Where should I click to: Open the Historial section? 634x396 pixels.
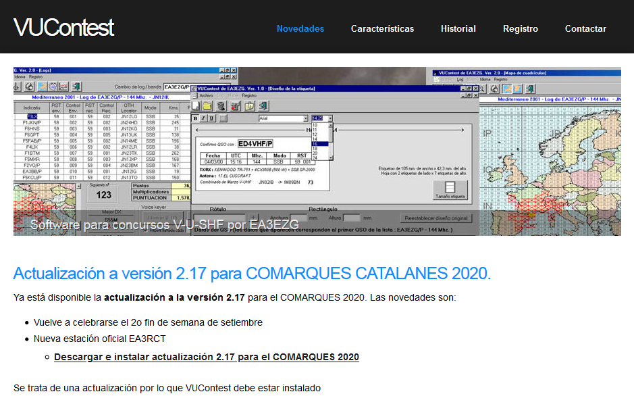[x=458, y=28]
